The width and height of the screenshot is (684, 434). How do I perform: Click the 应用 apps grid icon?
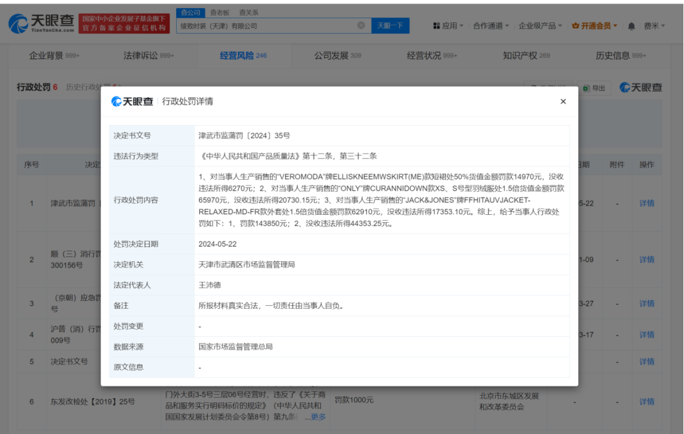pyautogui.click(x=435, y=25)
